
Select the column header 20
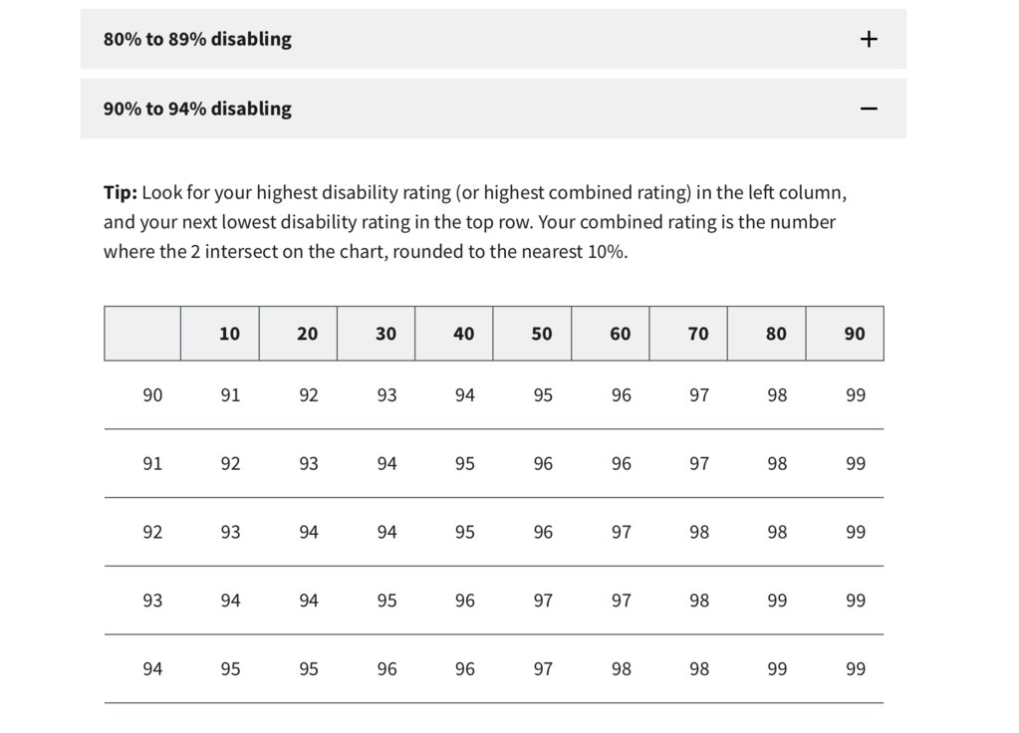tap(298, 334)
